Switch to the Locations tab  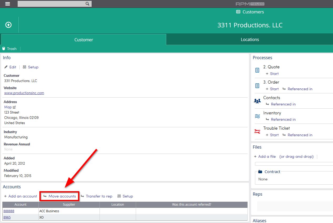click(x=249, y=39)
